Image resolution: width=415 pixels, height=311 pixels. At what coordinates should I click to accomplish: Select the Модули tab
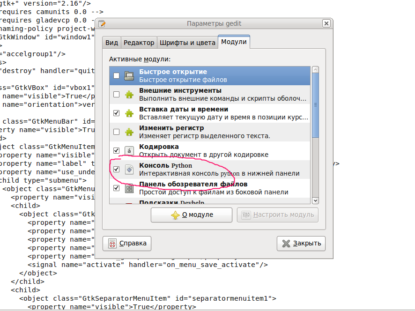234,42
